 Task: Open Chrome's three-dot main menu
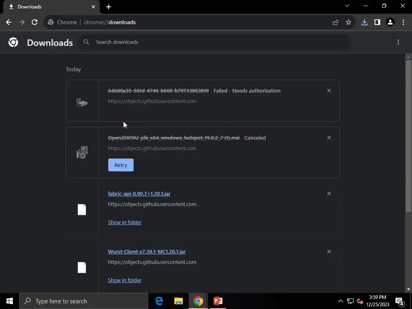403,23
